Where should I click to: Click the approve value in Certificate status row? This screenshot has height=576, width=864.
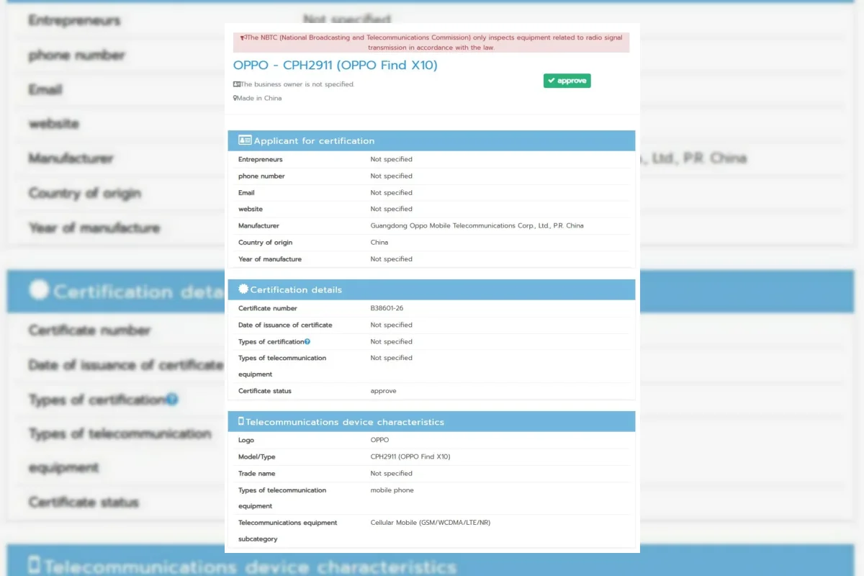(x=383, y=391)
